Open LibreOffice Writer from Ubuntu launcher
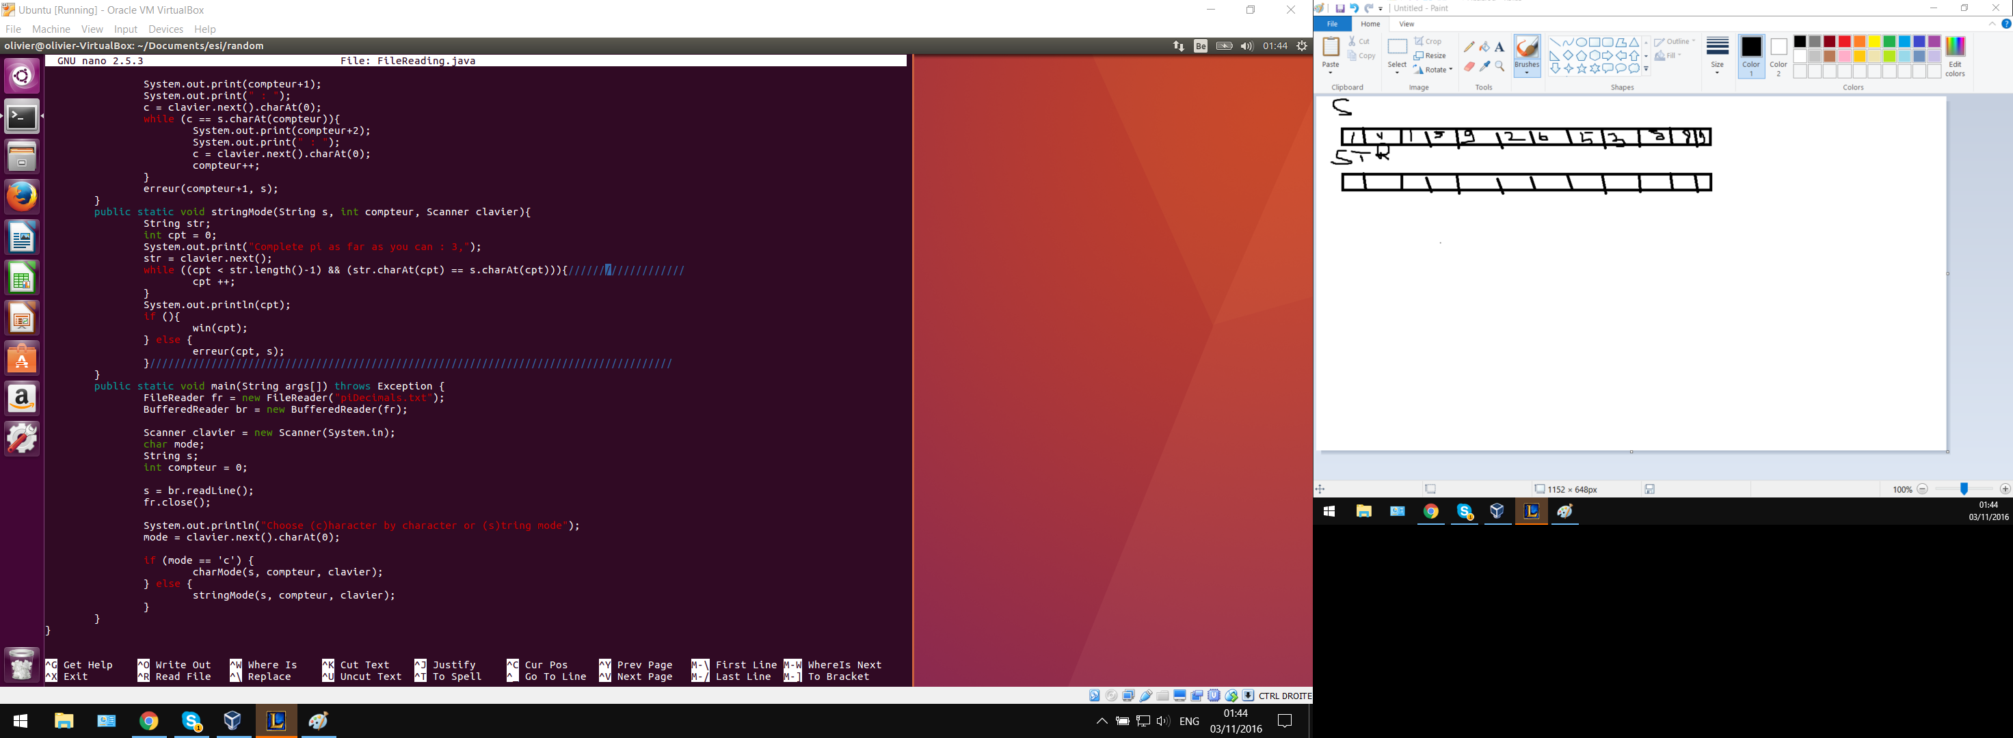Screen dimensions: 2013x738 [x=22, y=236]
